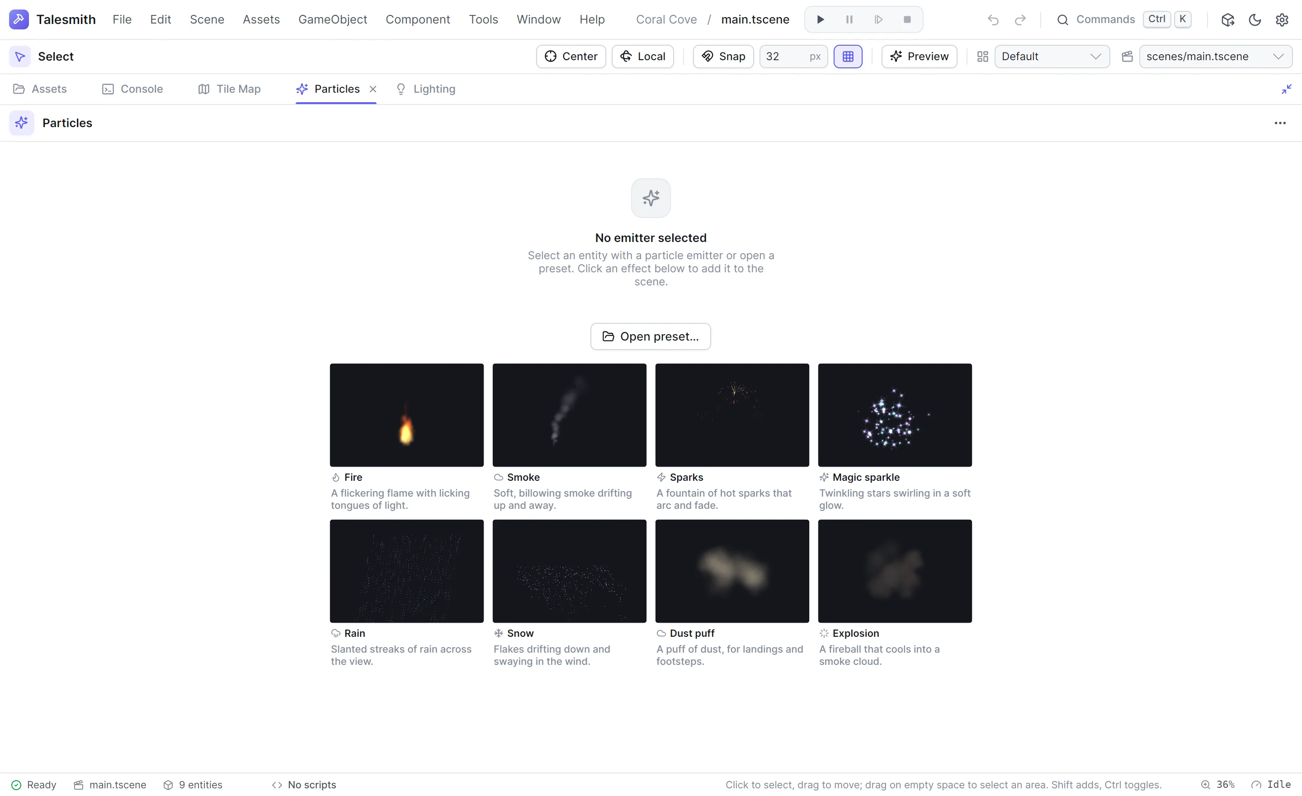Viewport: 1302px width, 796px height.
Task: Add the Explosion effect thumbnail
Action: coord(895,571)
